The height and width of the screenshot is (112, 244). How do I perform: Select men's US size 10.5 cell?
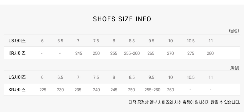191,41
